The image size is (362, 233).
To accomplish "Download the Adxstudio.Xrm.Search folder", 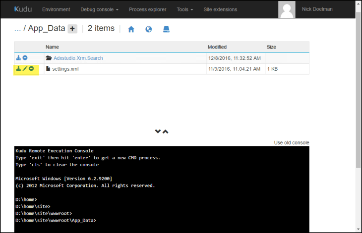I will click(18, 58).
